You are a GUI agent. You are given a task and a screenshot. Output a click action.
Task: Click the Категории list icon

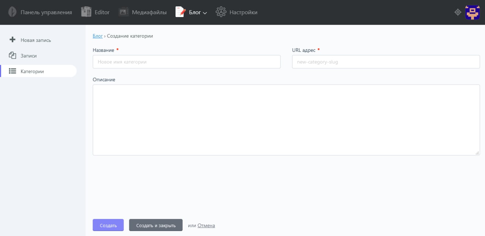(x=13, y=71)
